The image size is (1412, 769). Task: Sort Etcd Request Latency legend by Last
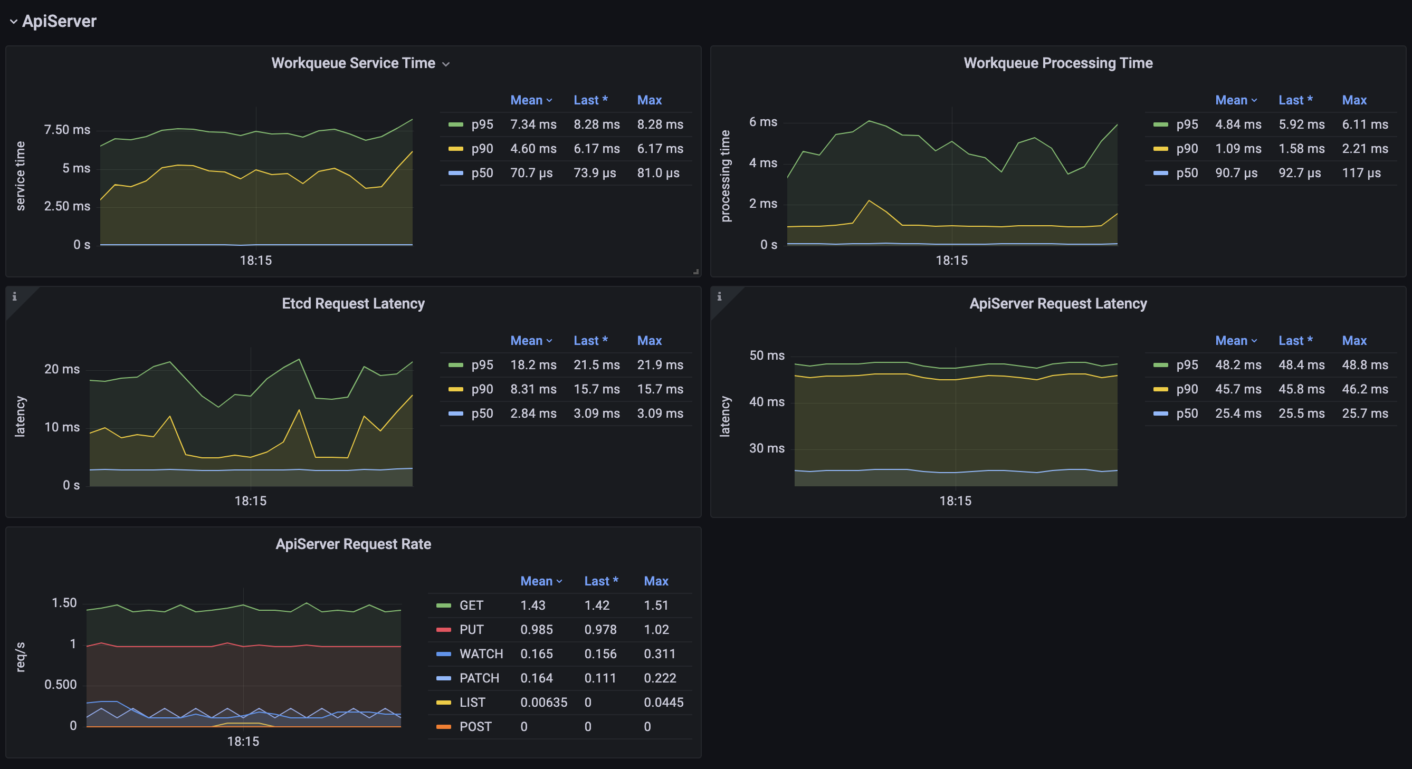pos(590,341)
